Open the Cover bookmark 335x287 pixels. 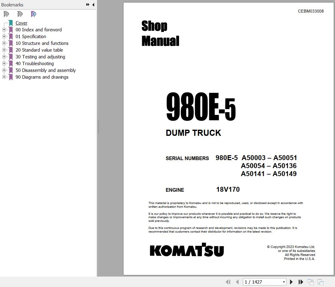(x=21, y=23)
